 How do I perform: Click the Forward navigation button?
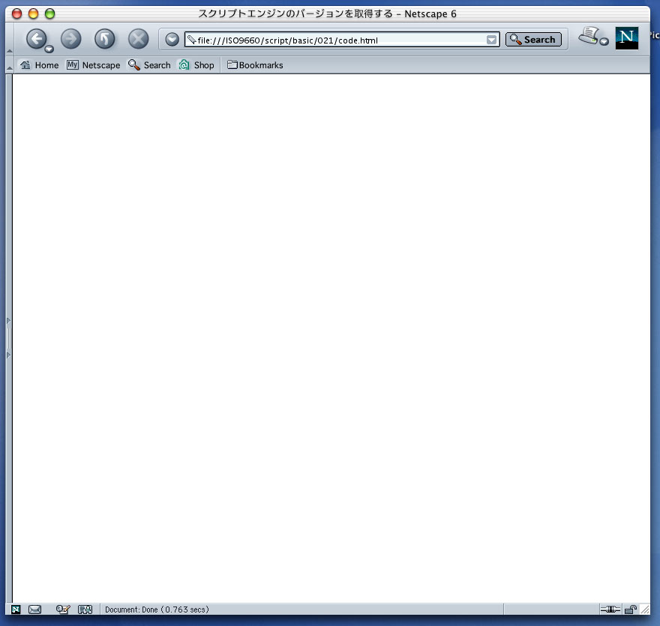[70, 39]
